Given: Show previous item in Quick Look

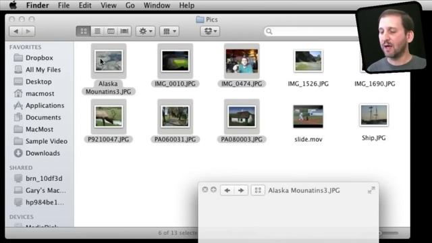Looking at the screenshot, I should [x=227, y=190].
